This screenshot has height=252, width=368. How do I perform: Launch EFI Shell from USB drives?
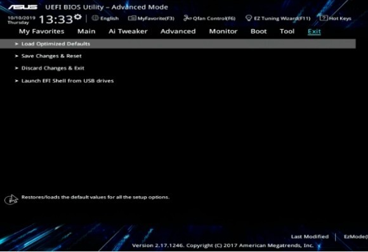pos(67,81)
